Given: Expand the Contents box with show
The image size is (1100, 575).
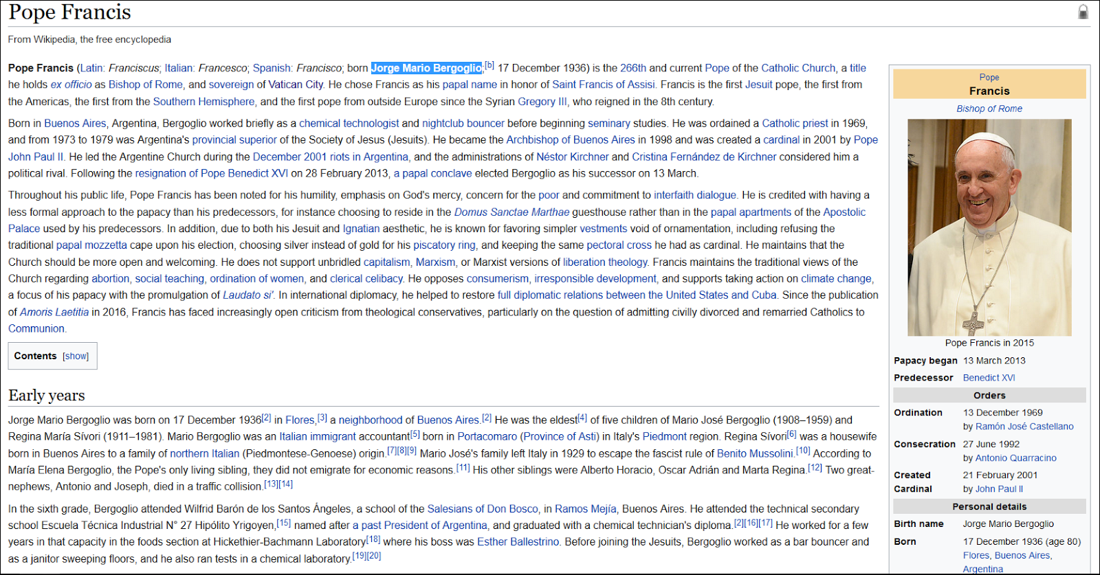Looking at the screenshot, I should pyautogui.click(x=76, y=356).
